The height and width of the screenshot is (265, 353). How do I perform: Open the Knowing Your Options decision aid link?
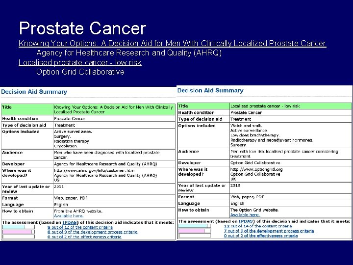(x=172, y=43)
